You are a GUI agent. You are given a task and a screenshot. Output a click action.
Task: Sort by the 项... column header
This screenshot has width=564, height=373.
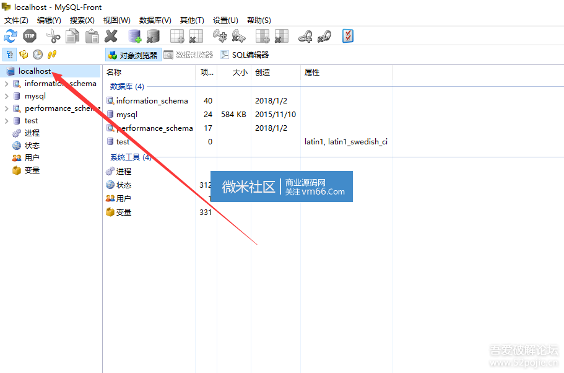[x=206, y=72]
